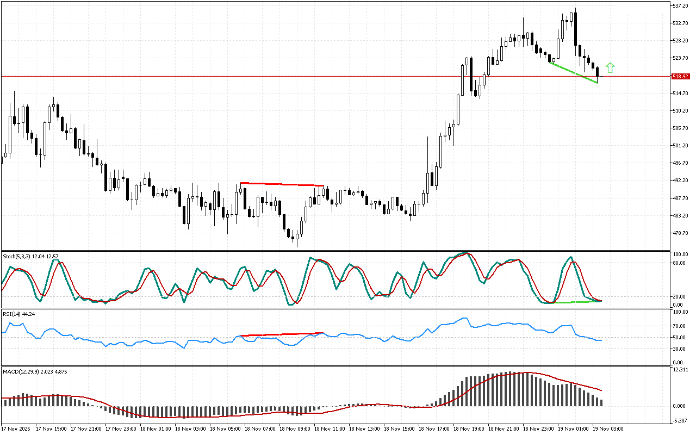
Task: Click the green trendline under recent candles
Action: pyautogui.click(x=574, y=72)
